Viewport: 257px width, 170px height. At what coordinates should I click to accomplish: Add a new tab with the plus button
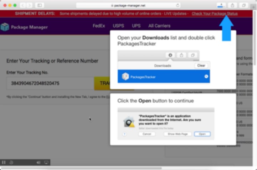[x=253, y=7]
